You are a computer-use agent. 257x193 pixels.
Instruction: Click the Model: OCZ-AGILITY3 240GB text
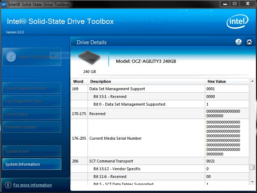146,61
